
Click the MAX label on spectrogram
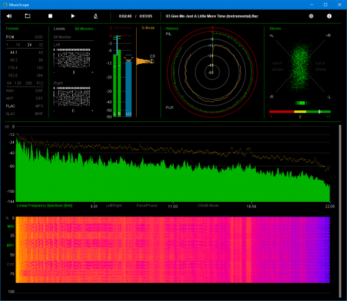(x=10, y=226)
